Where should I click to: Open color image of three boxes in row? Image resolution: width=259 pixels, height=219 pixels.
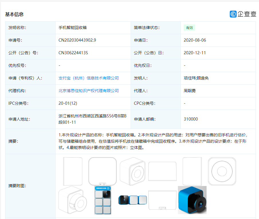[x=133, y=200]
